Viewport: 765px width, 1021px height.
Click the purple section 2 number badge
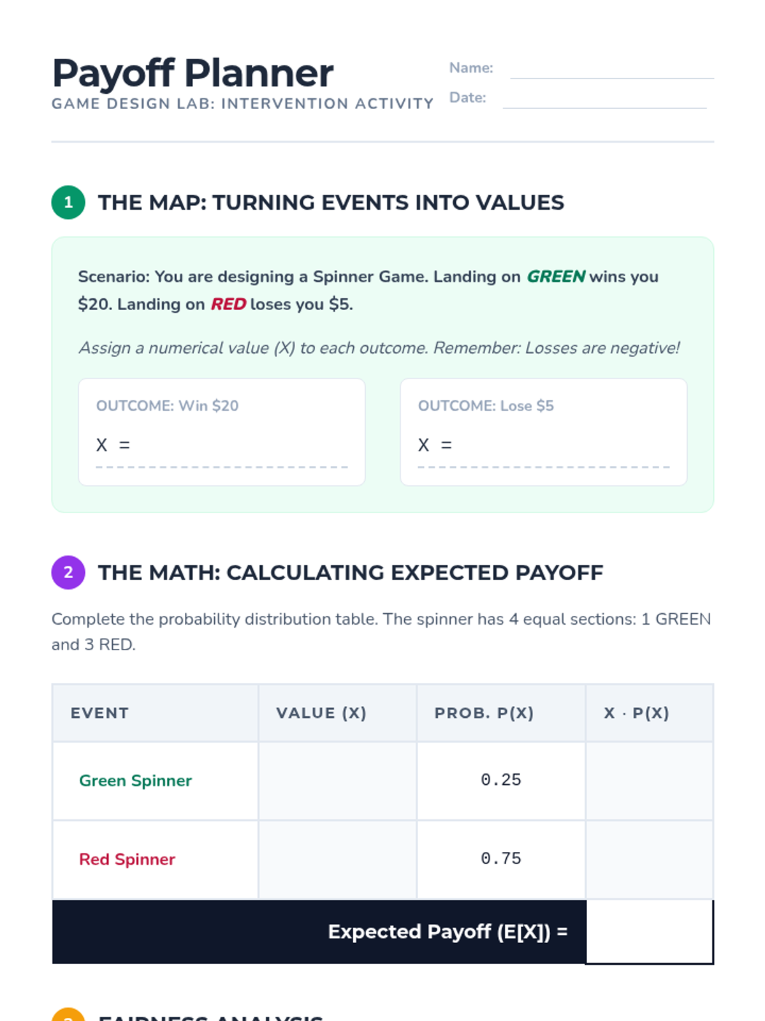pos(68,572)
